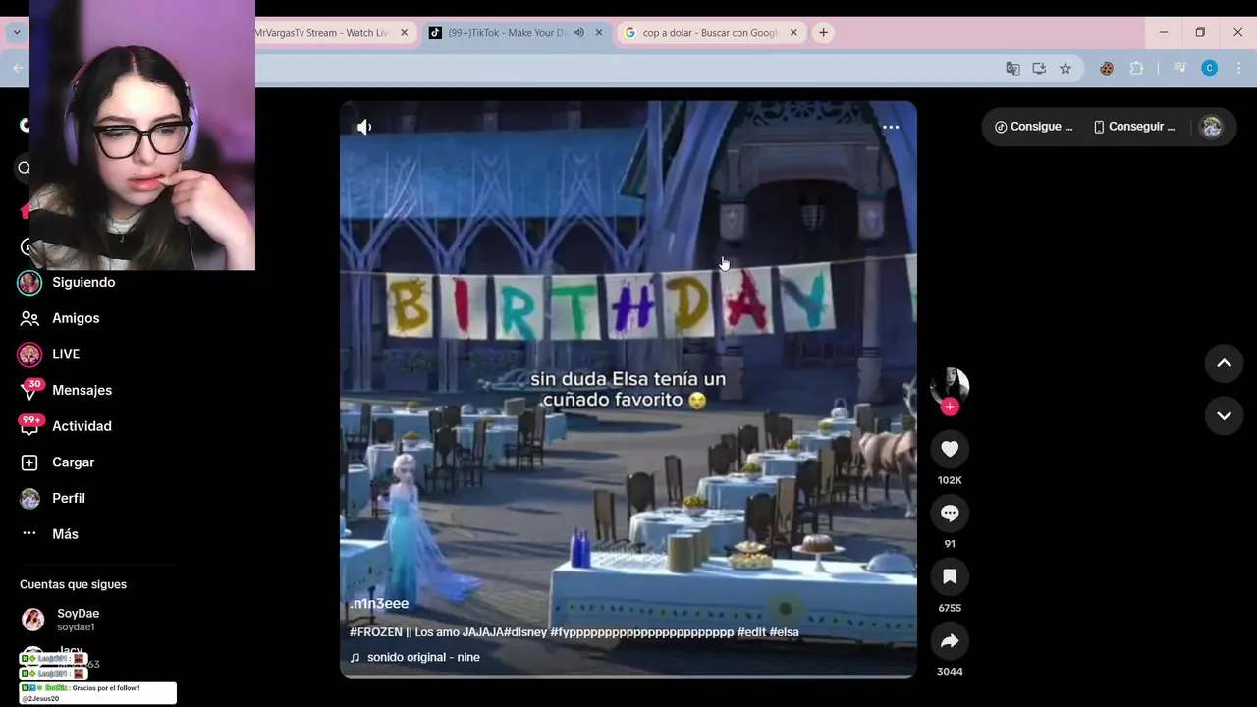Expand the Más menu in the sidebar

click(65, 534)
